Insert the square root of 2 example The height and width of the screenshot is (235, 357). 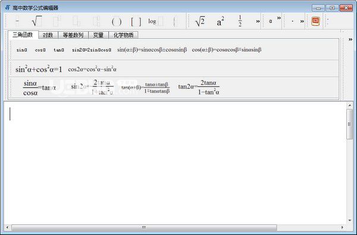pos(200,21)
